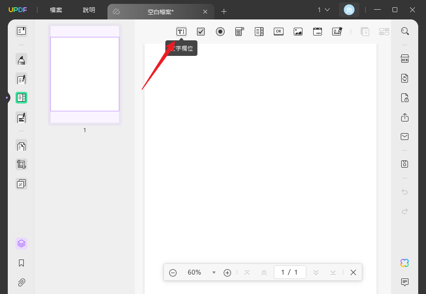Click the undo arrow

click(x=405, y=192)
